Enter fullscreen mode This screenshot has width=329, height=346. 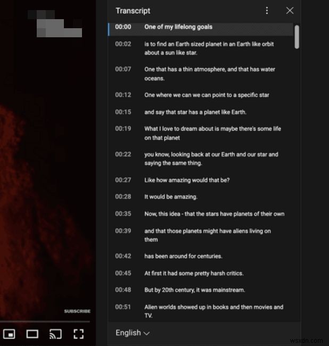(x=79, y=334)
